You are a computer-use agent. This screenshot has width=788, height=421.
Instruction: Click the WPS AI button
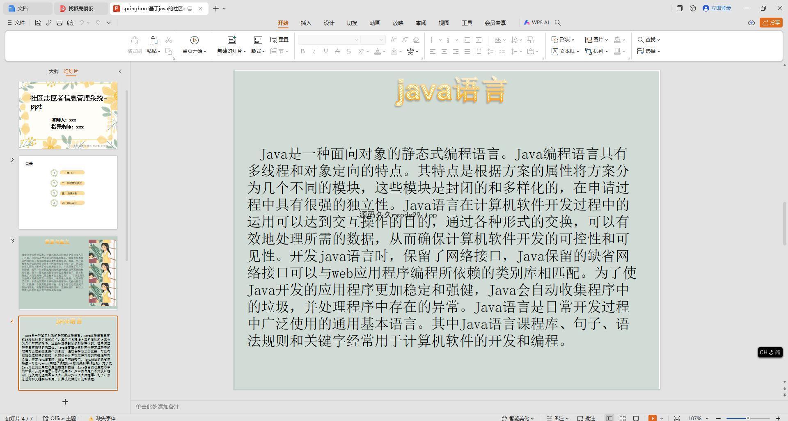pos(536,23)
